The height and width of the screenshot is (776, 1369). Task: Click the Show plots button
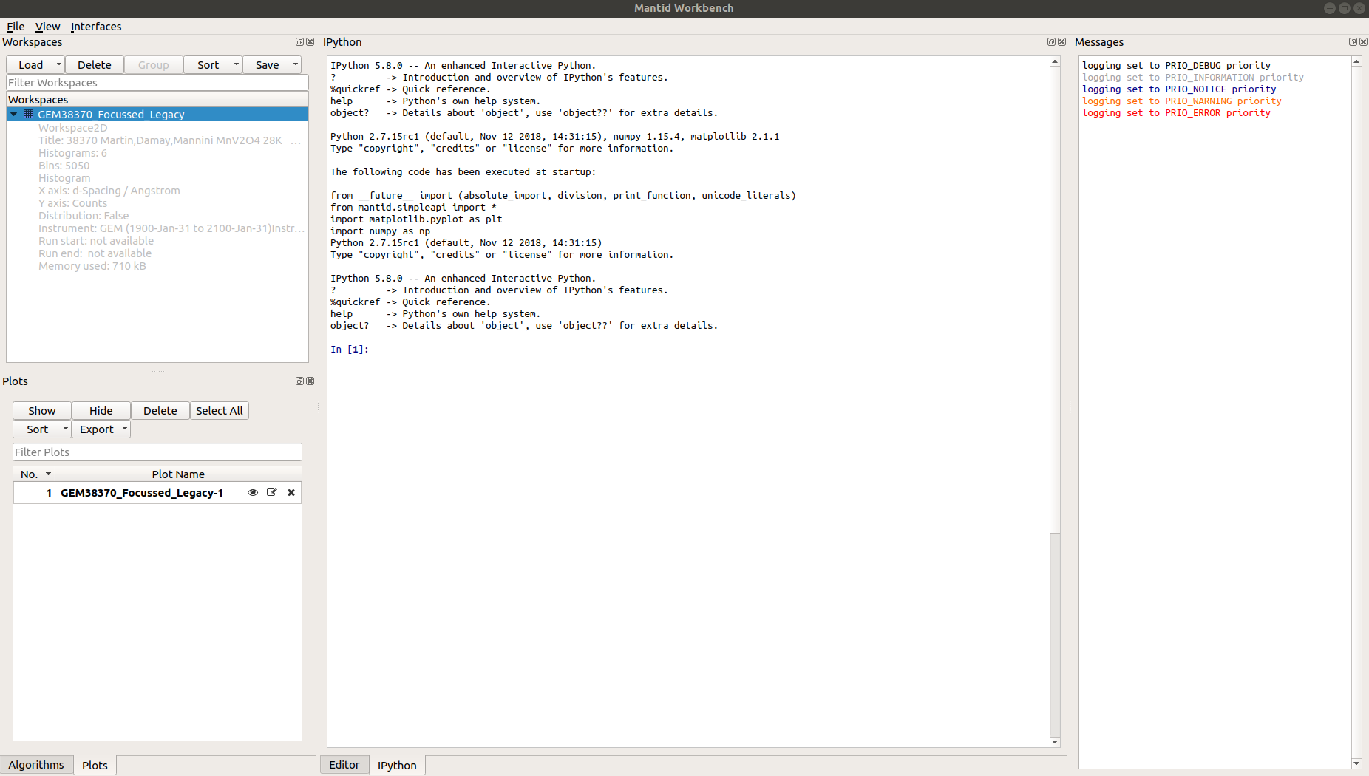(42, 411)
